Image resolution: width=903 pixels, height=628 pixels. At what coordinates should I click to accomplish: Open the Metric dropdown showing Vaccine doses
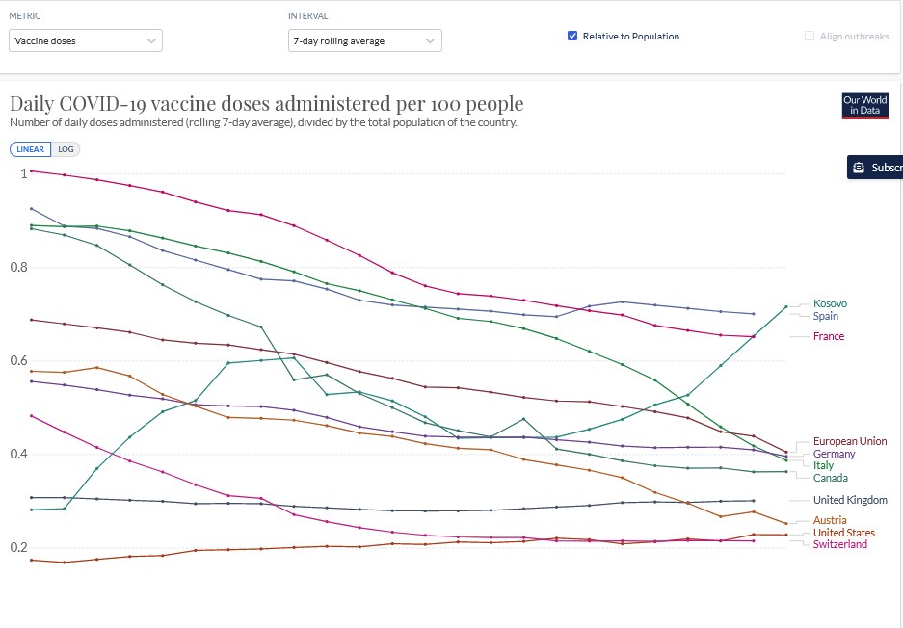tap(86, 41)
